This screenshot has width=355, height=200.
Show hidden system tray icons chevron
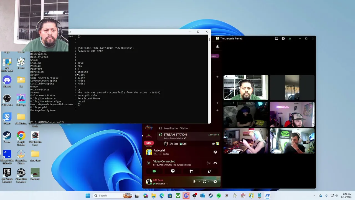pos(314,196)
